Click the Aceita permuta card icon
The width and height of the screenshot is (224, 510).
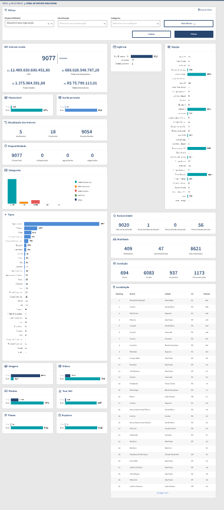pos(60,97)
